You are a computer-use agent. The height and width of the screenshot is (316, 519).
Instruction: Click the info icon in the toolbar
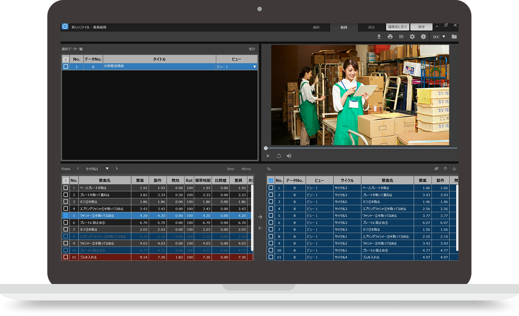point(423,37)
